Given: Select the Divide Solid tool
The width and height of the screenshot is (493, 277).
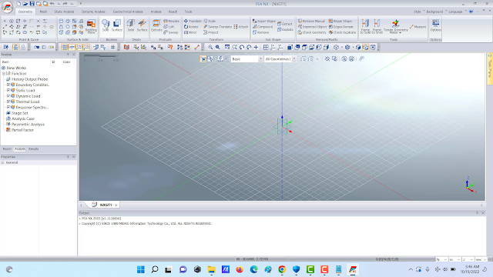Looking at the screenshot, I should (130, 25).
